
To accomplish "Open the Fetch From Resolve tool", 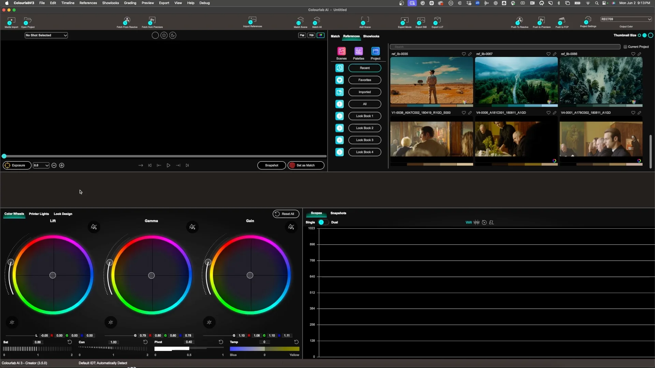I will coord(127,21).
